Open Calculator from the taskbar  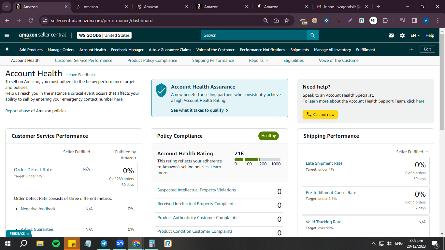pyautogui.click(x=152, y=243)
